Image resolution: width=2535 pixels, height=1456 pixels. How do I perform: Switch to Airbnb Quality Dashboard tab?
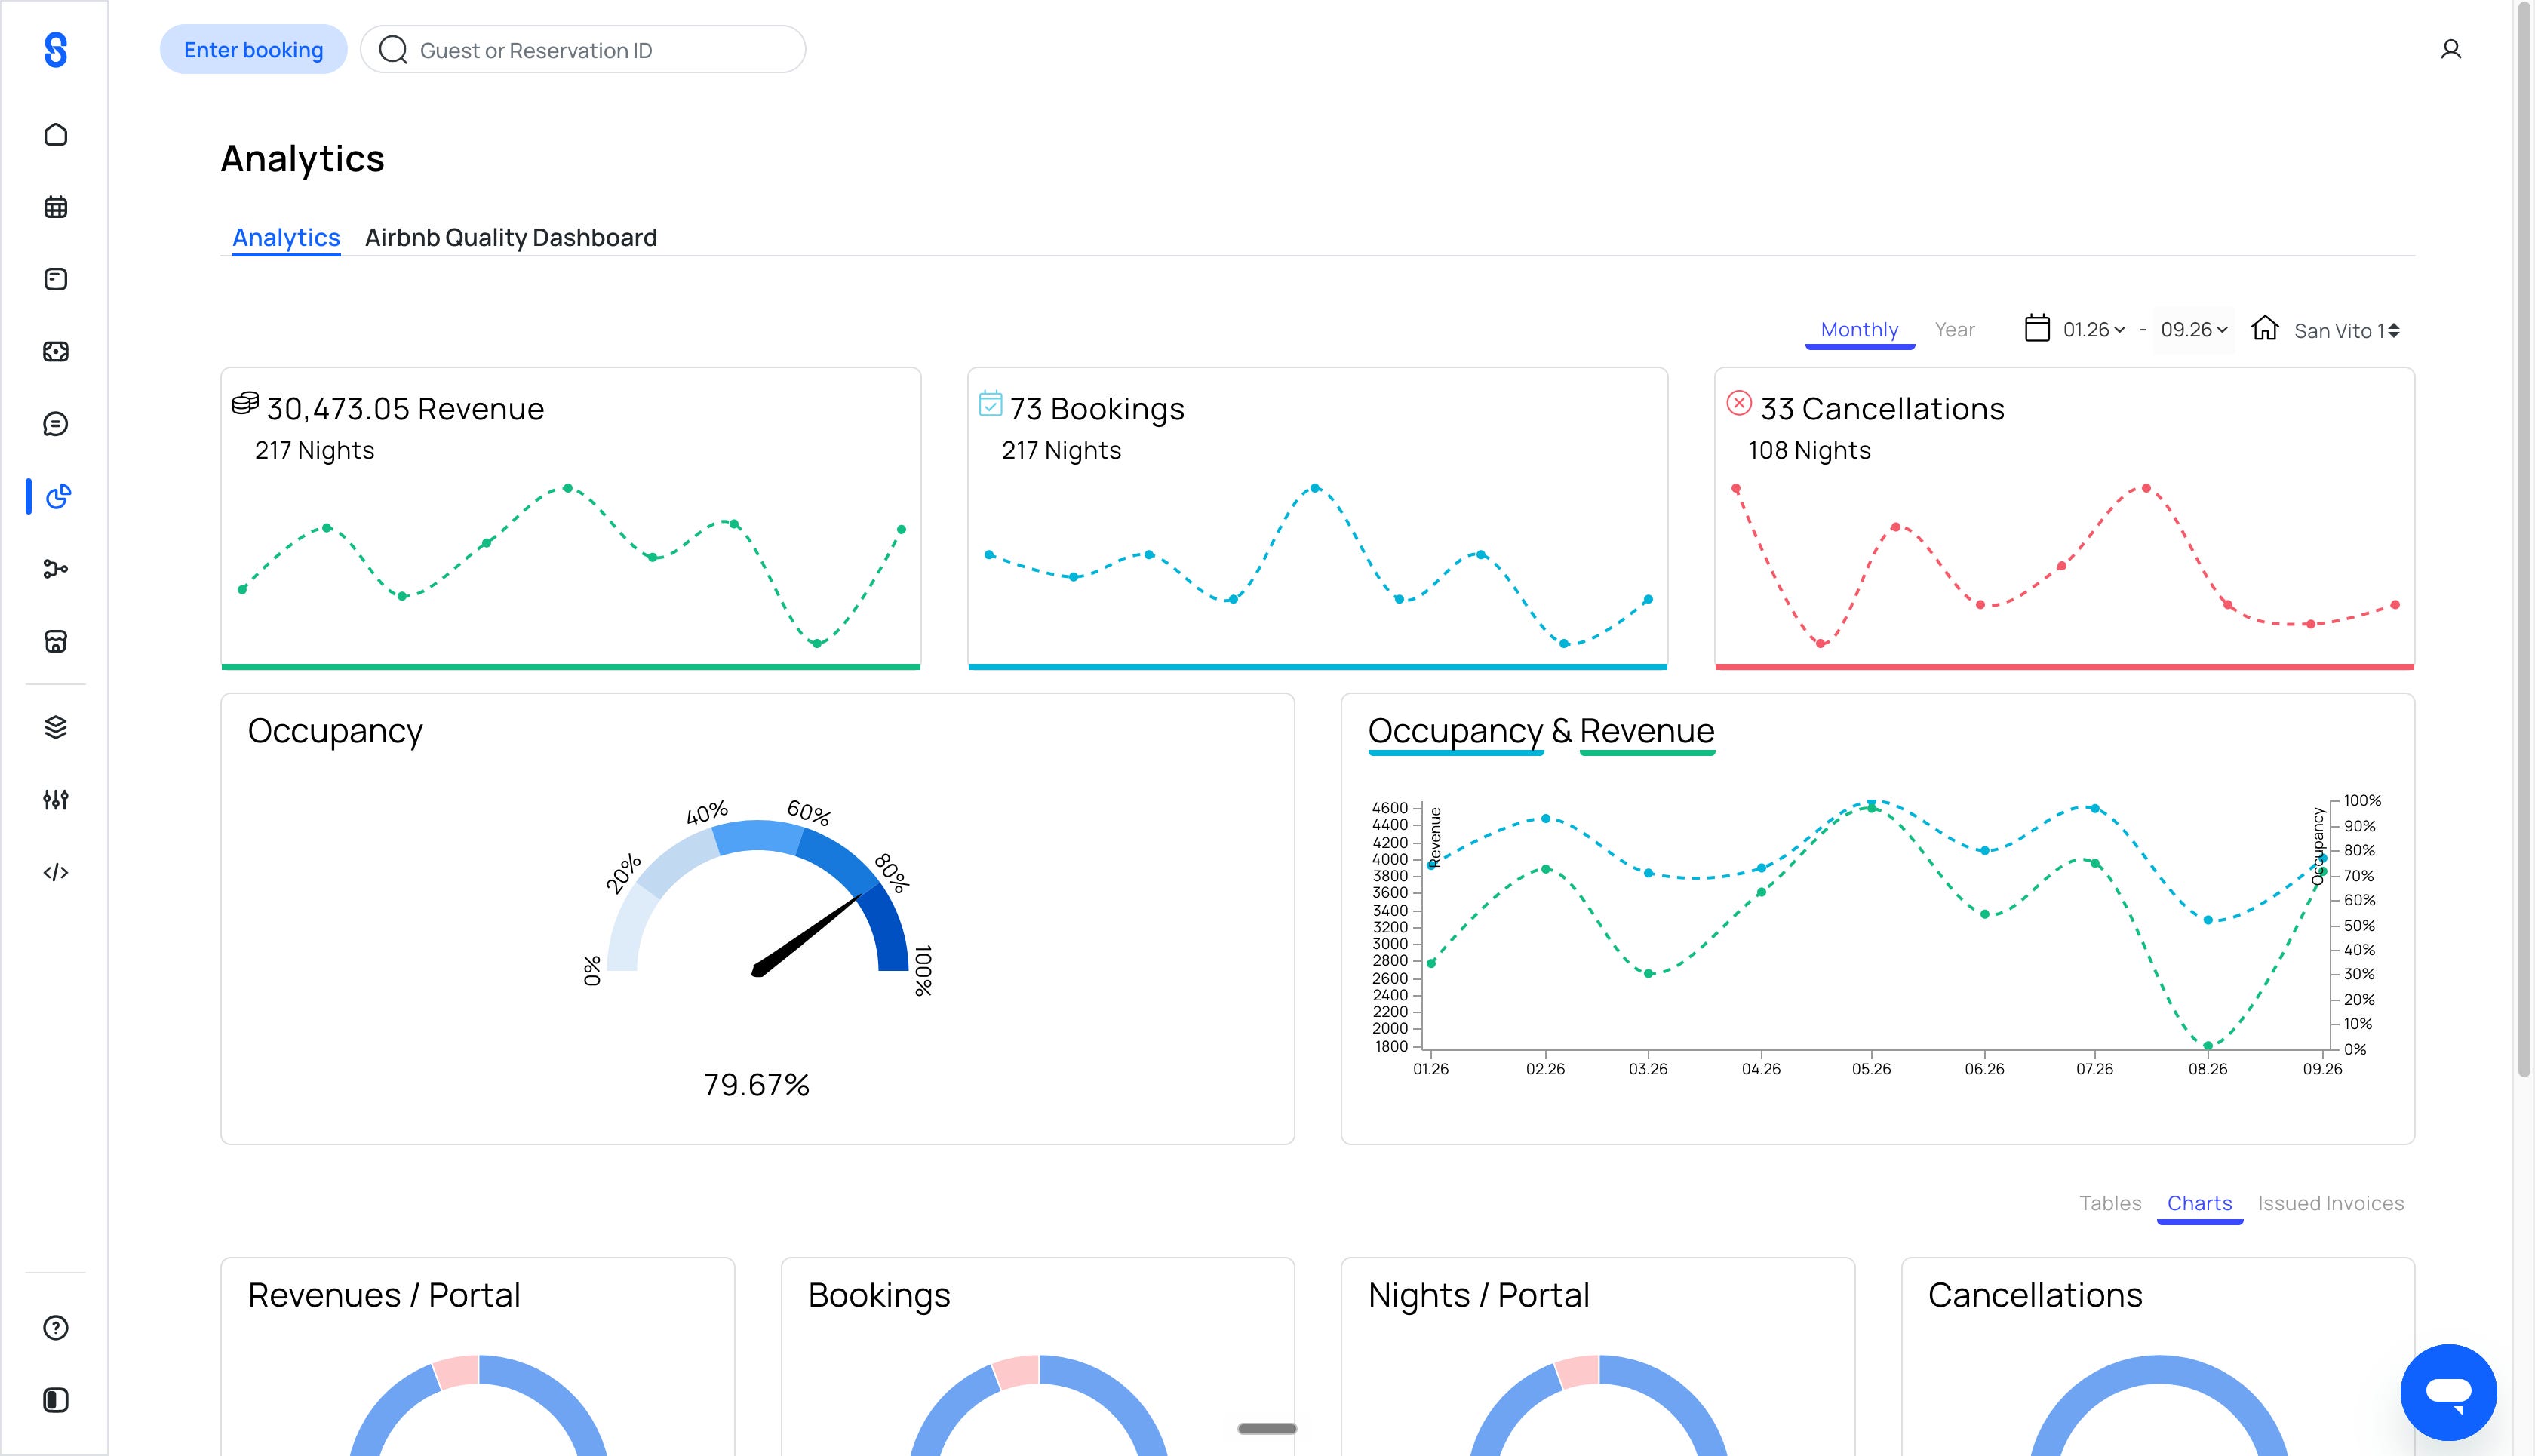[x=511, y=237]
